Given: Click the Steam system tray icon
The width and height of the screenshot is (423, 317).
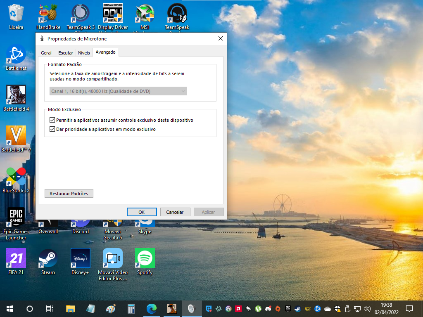Looking at the screenshot, I should coord(297,309).
